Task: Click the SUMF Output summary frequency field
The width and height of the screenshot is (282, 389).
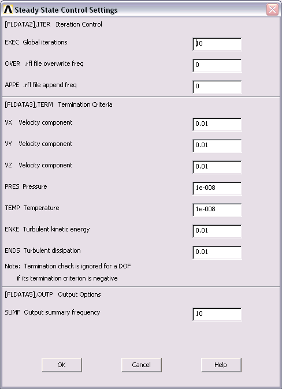Action: 217,315
